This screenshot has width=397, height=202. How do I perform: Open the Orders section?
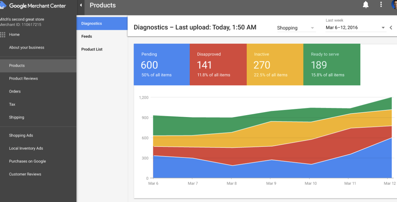point(14,91)
